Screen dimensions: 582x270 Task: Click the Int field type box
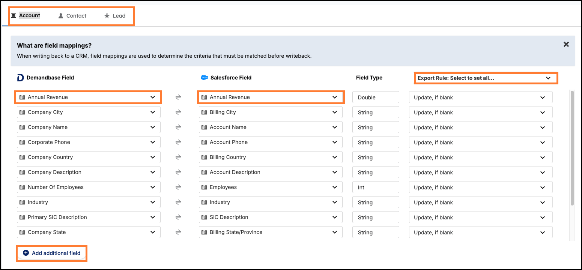coord(376,187)
